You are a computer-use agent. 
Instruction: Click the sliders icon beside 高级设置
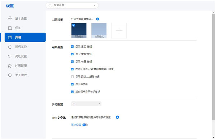(10, 56)
